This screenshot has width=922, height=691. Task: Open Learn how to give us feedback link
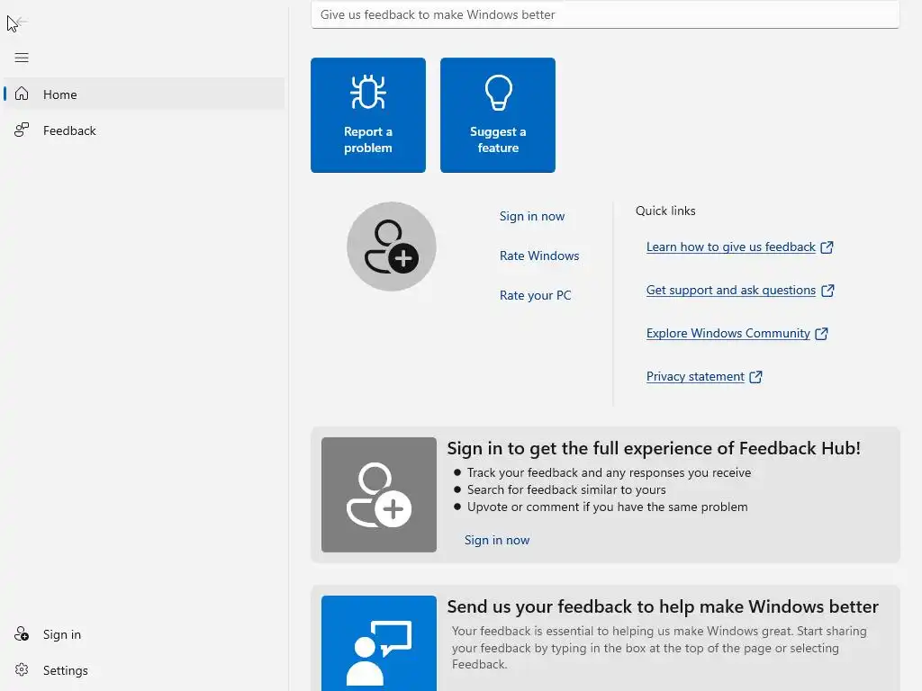[731, 247]
